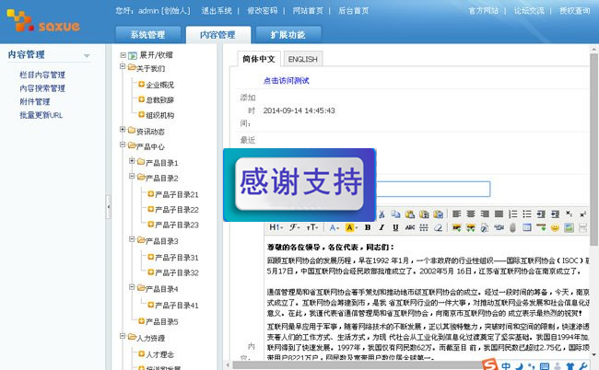Apply strikethrough (ABC icon)

click(410, 227)
